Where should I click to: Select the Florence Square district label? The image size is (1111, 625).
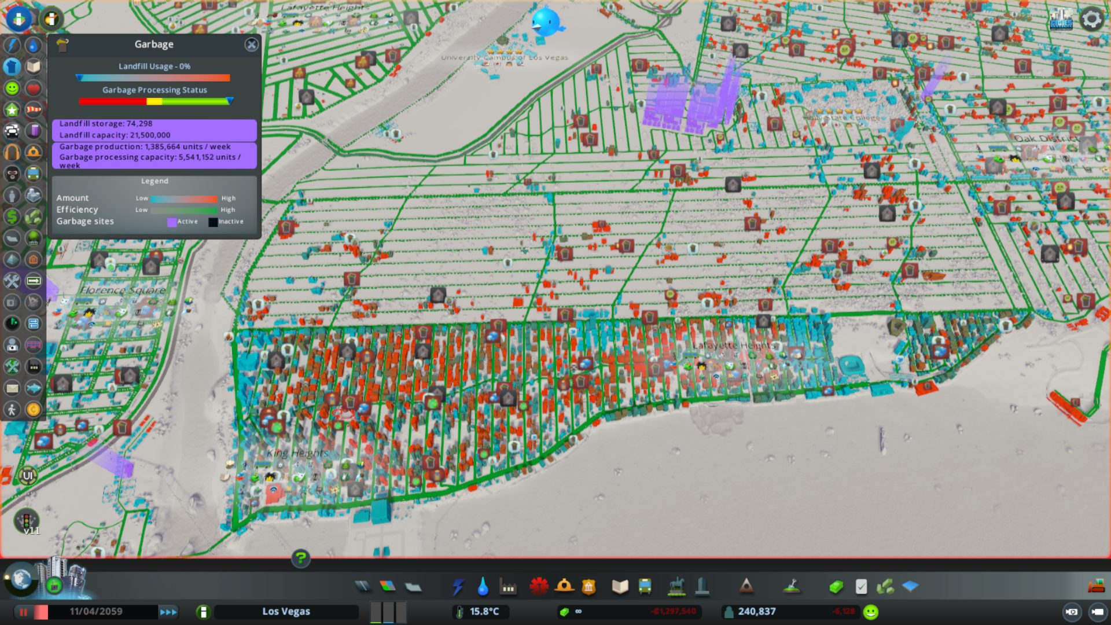[123, 290]
